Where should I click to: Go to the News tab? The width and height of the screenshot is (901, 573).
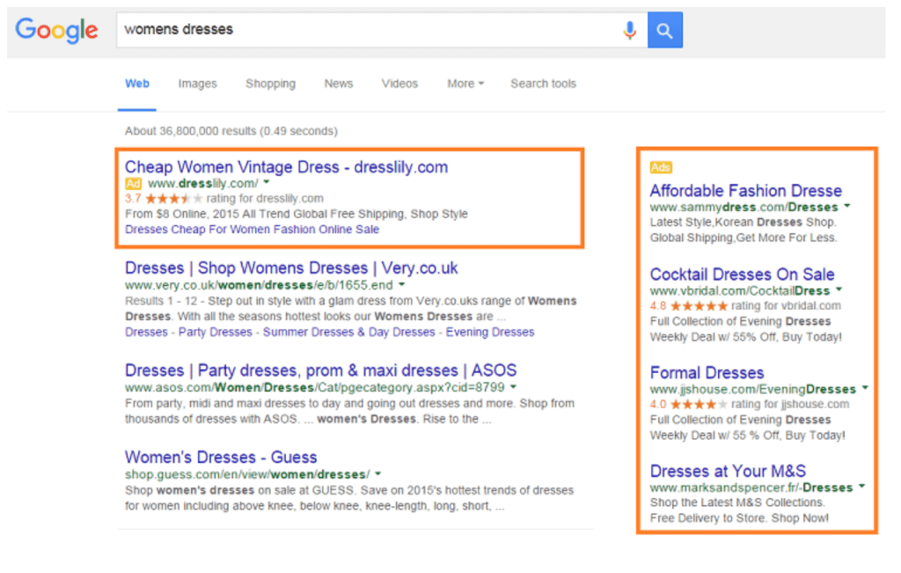339,84
